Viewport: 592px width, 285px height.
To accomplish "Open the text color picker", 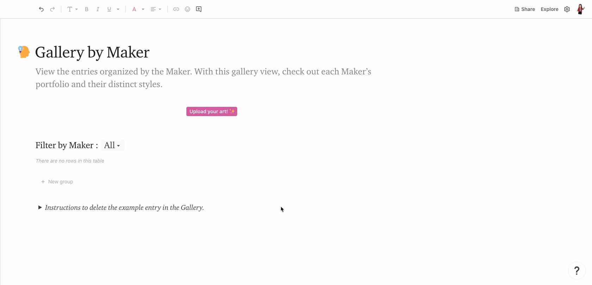I will pos(134,9).
